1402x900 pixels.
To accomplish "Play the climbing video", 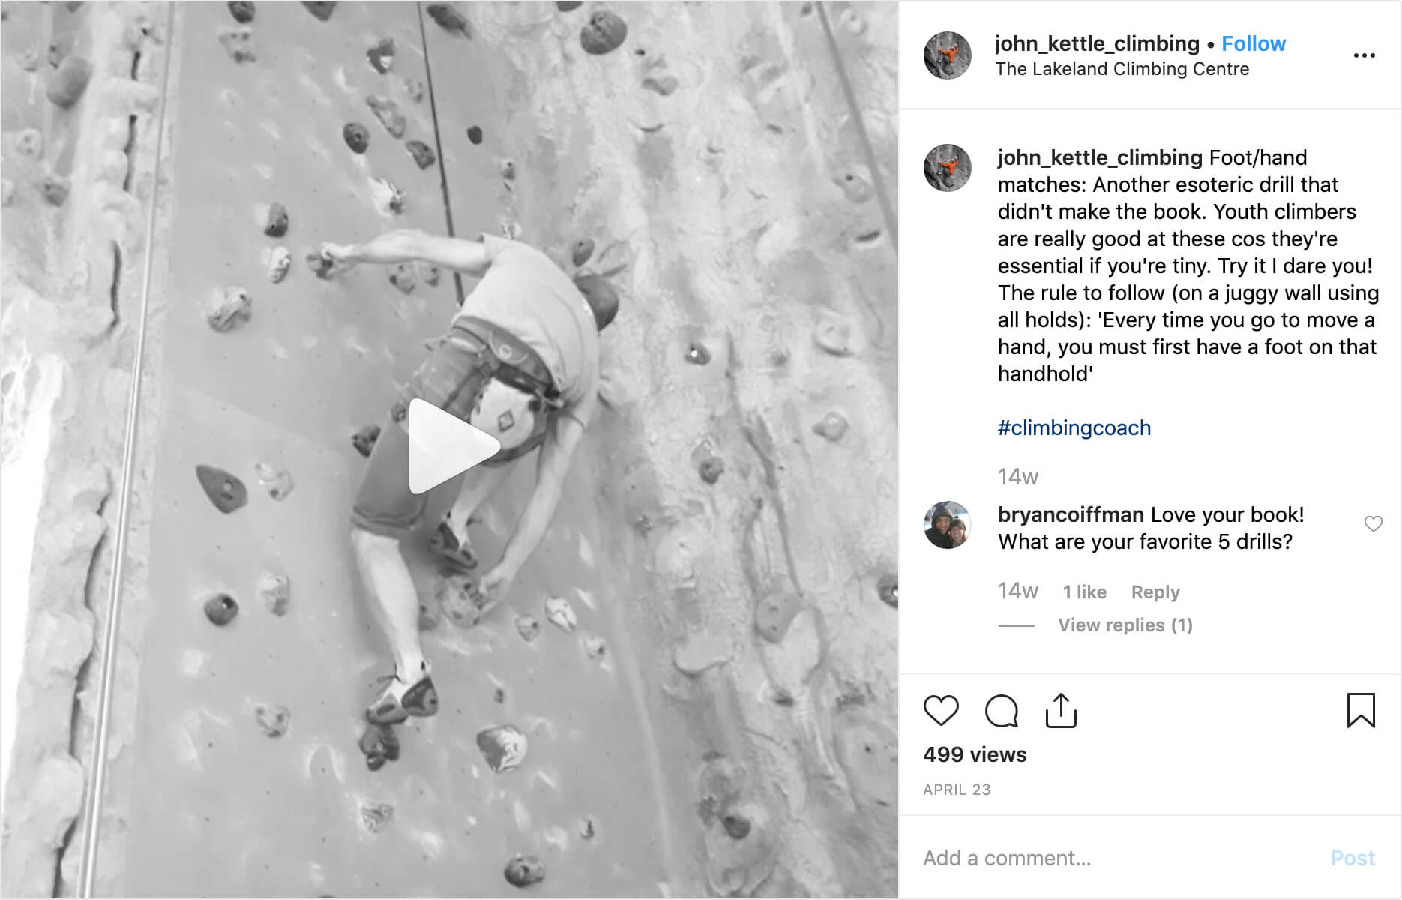I will tap(451, 448).
